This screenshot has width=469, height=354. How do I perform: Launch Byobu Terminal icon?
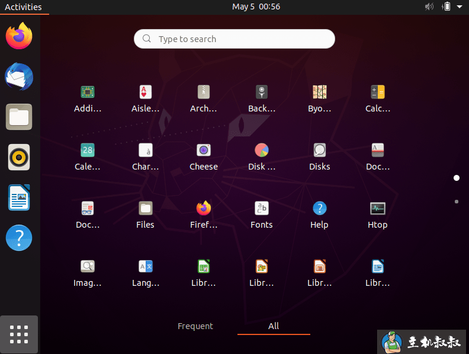pyautogui.click(x=320, y=93)
